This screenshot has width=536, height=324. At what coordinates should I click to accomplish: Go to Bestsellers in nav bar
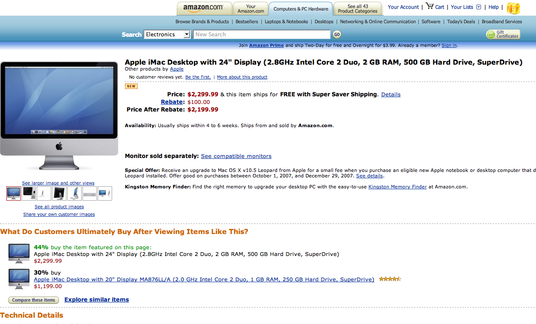[x=247, y=22]
